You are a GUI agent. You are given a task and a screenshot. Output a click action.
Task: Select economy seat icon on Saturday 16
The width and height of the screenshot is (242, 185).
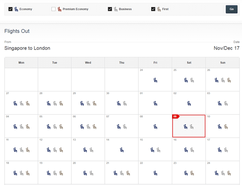(x=186, y=150)
